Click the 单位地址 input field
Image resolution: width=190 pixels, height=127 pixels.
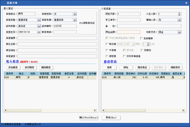pyautogui.click(x=57, y=50)
